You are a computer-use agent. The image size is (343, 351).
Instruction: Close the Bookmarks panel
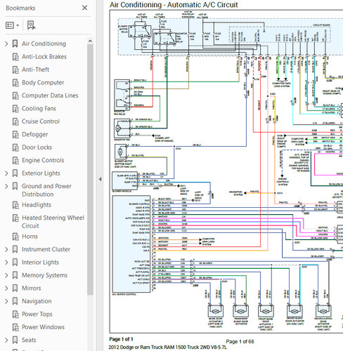coord(84,8)
